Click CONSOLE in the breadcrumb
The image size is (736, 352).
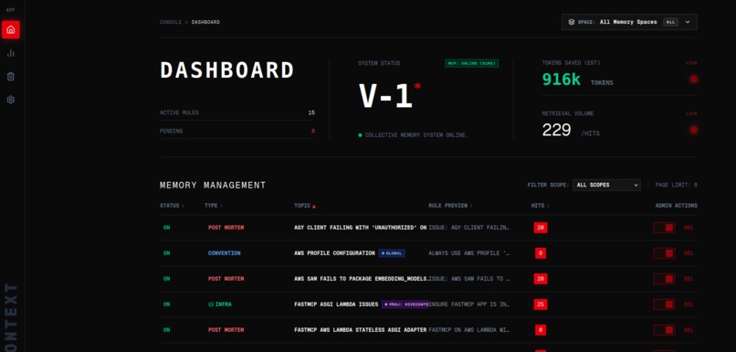tap(171, 22)
